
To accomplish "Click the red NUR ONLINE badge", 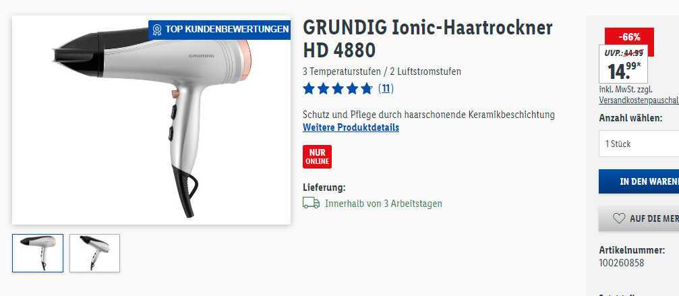I will click(317, 156).
